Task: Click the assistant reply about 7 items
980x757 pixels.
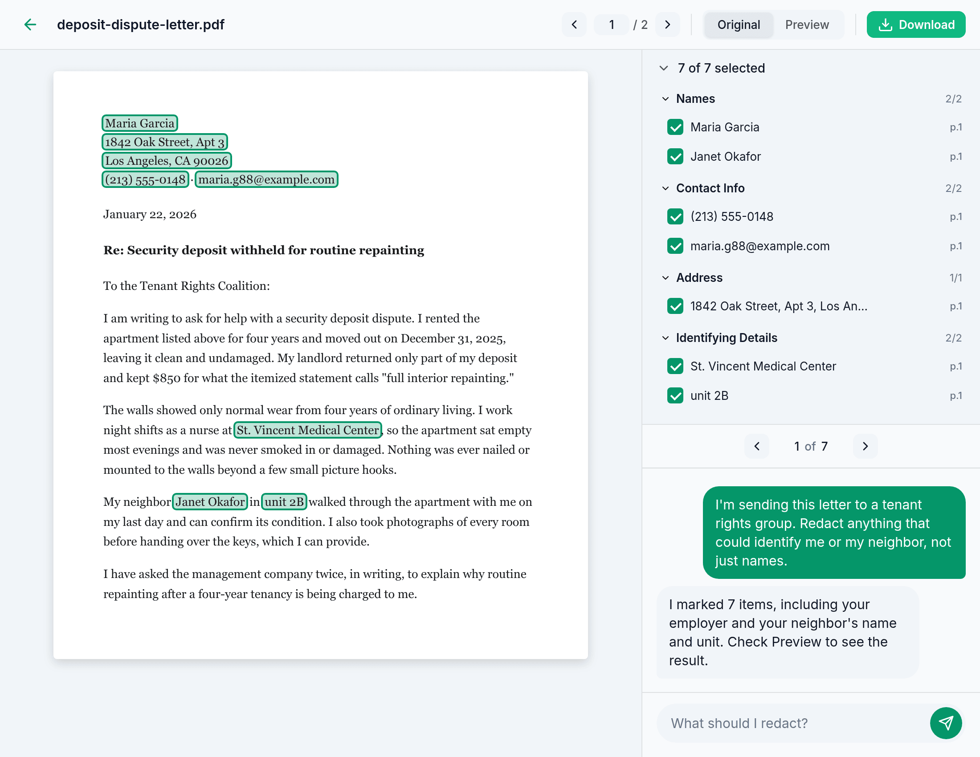Action: pos(788,633)
